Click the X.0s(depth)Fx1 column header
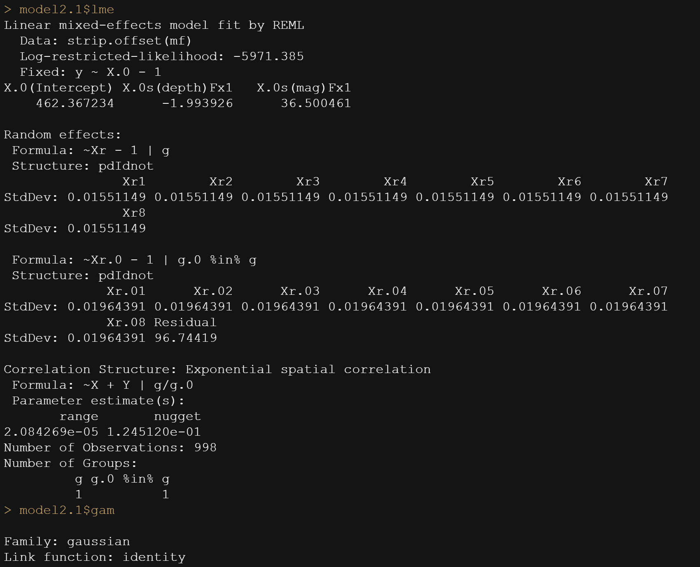This screenshot has height=567, width=700. pyautogui.click(x=177, y=88)
